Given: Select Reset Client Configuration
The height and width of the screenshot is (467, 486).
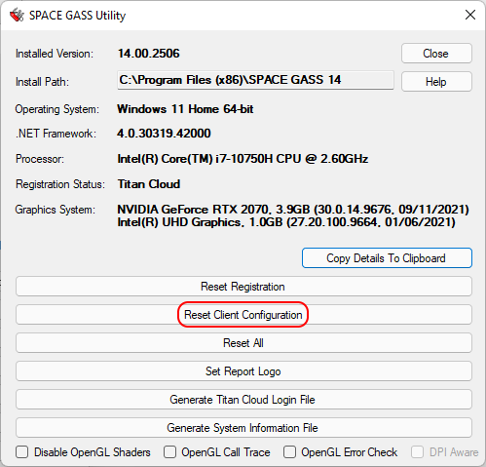Looking at the screenshot, I should (243, 315).
